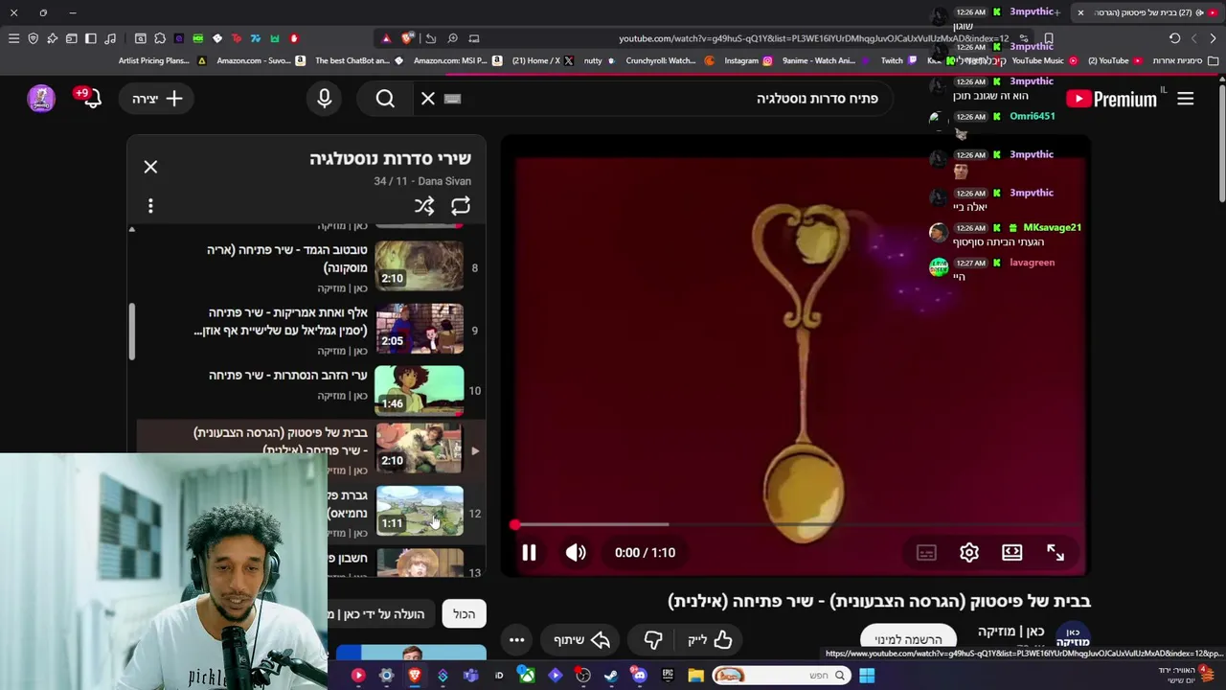
Task: Open Brave Shields lion icon
Action: coord(407,38)
